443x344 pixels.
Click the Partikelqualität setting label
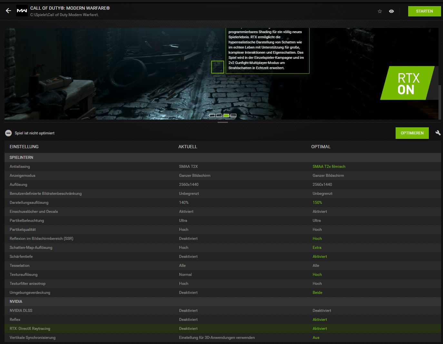[23, 230]
